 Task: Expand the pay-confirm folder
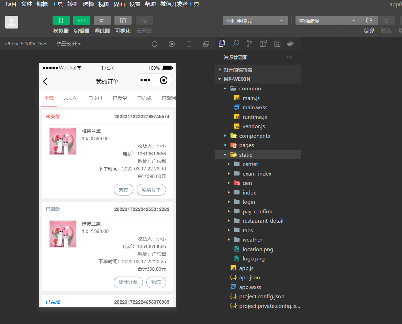tap(258, 211)
